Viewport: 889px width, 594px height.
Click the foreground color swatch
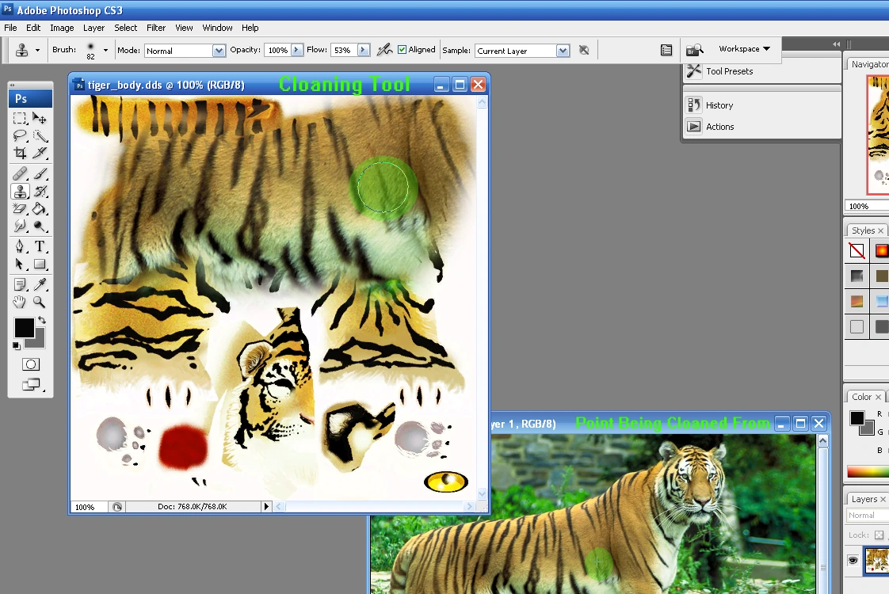click(x=24, y=326)
